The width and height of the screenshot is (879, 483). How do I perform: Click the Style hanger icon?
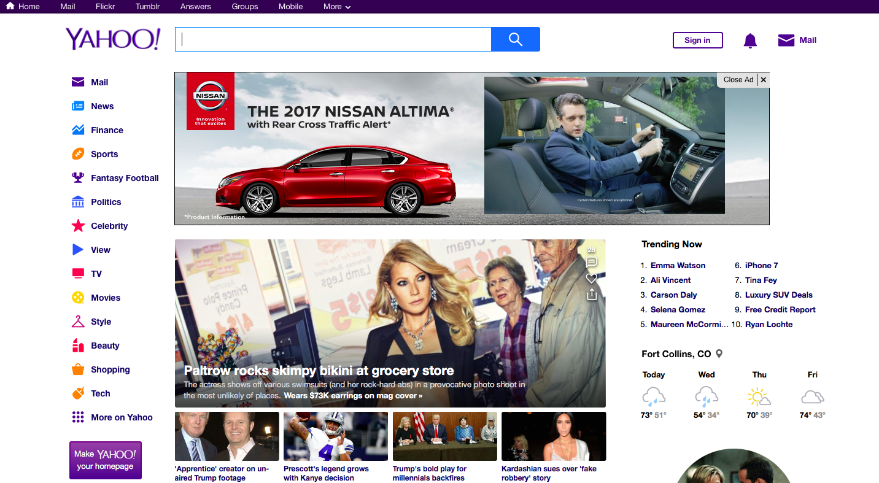[78, 322]
